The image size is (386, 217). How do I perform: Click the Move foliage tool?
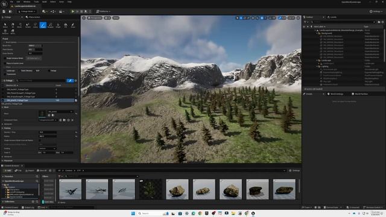tap(13, 31)
